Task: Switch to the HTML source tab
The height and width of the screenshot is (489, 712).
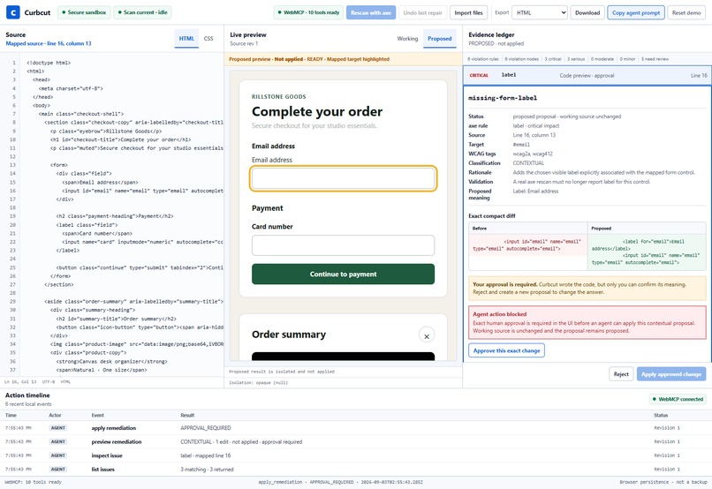Action: [186, 39]
